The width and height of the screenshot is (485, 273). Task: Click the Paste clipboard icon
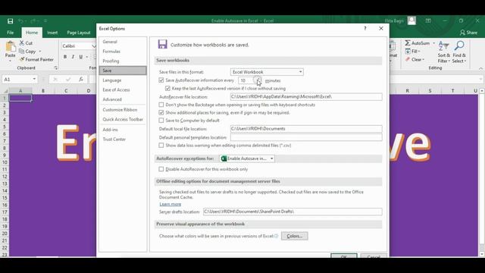tap(10, 47)
